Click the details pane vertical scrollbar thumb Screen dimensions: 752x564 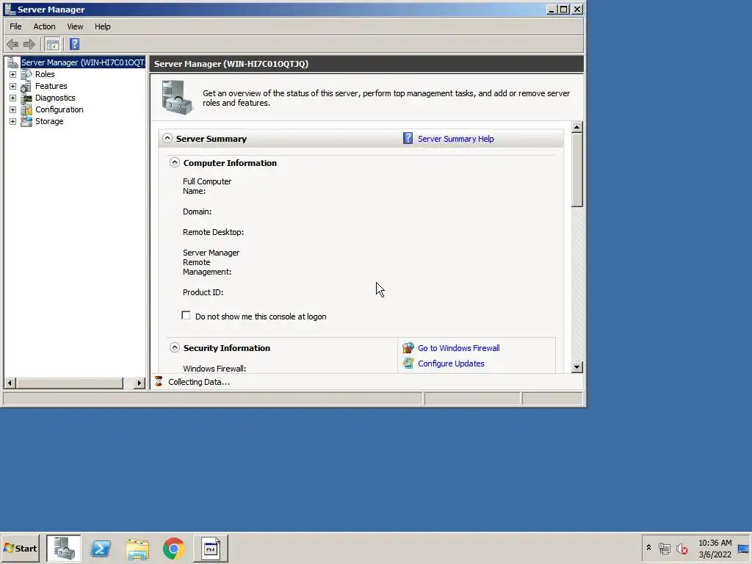pyautogui.click(x=577, y=170)
